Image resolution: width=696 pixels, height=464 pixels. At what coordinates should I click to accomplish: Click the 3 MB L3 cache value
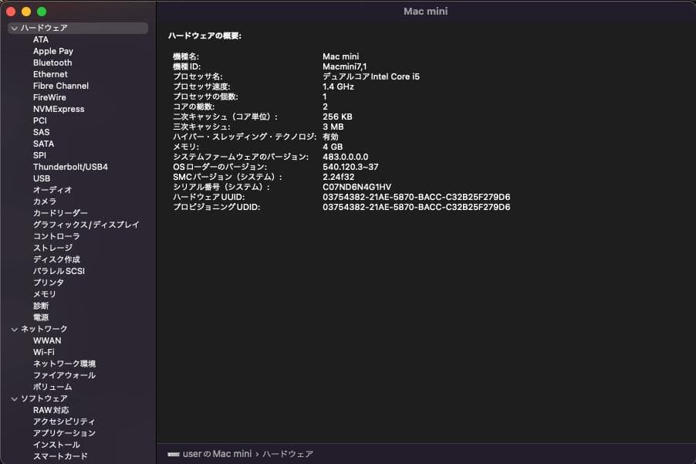point(333,127)
